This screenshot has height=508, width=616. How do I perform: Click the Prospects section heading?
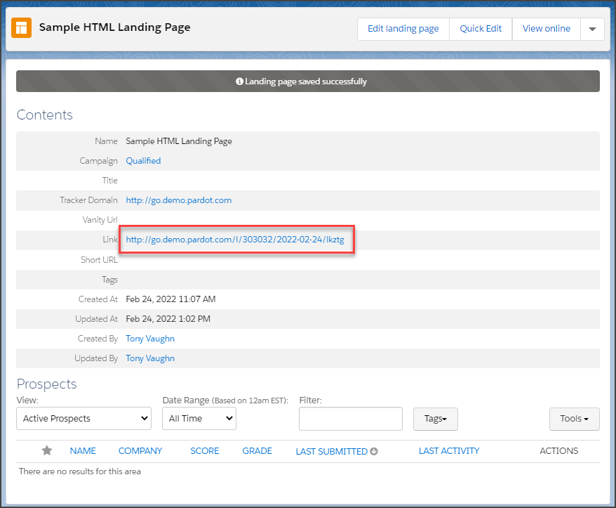47,384
